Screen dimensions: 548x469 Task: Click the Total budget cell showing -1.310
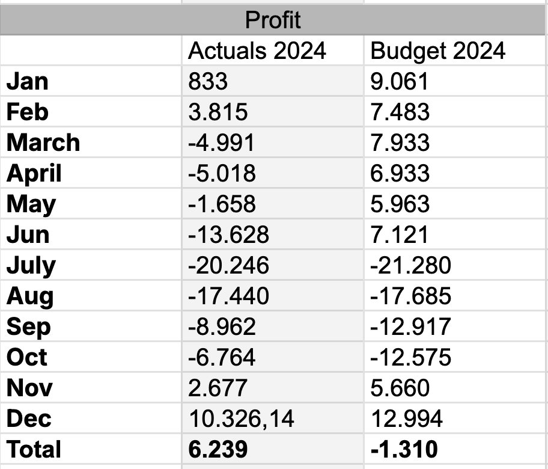point(454,449)
